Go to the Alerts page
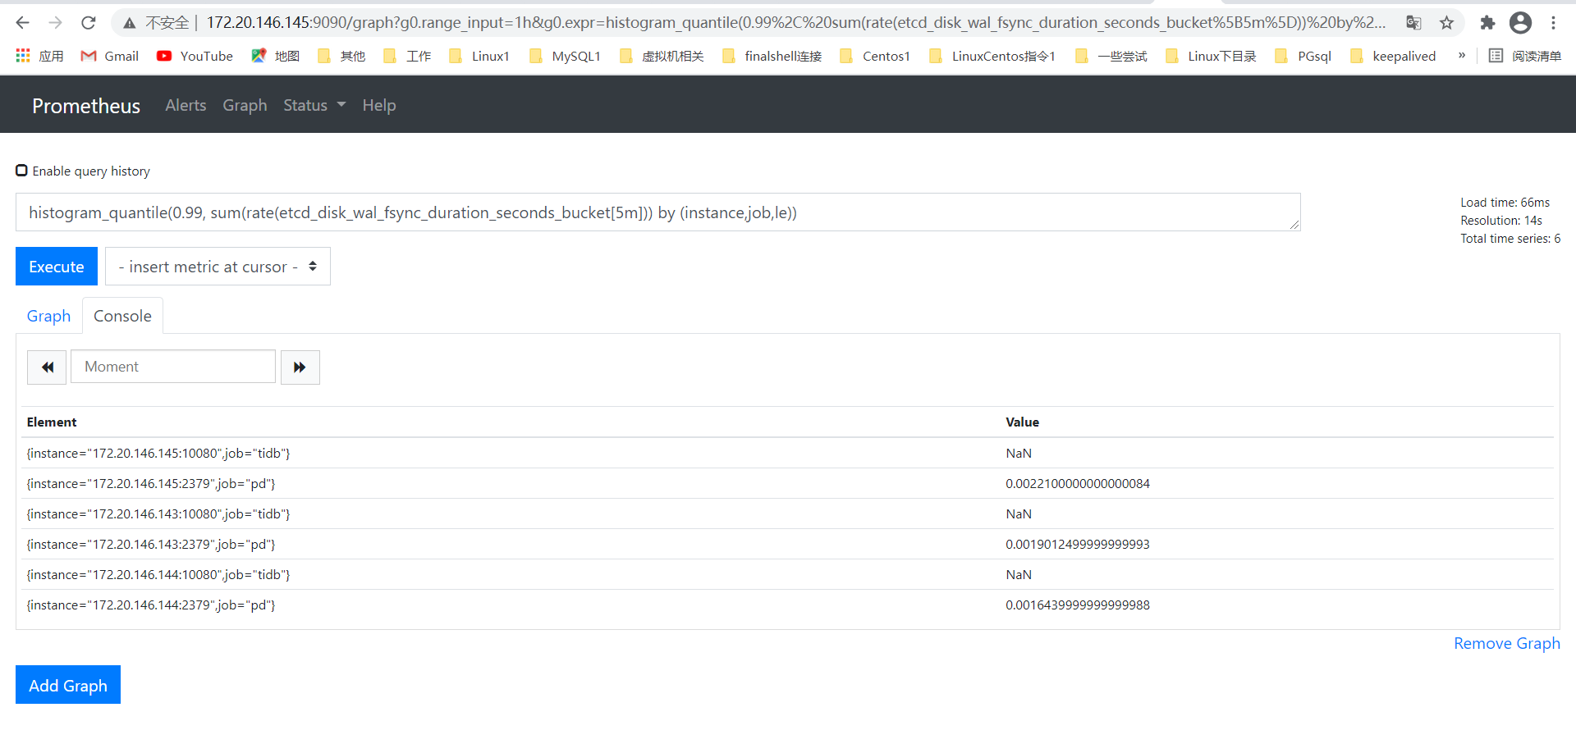1576x753 pixels. 186,105
